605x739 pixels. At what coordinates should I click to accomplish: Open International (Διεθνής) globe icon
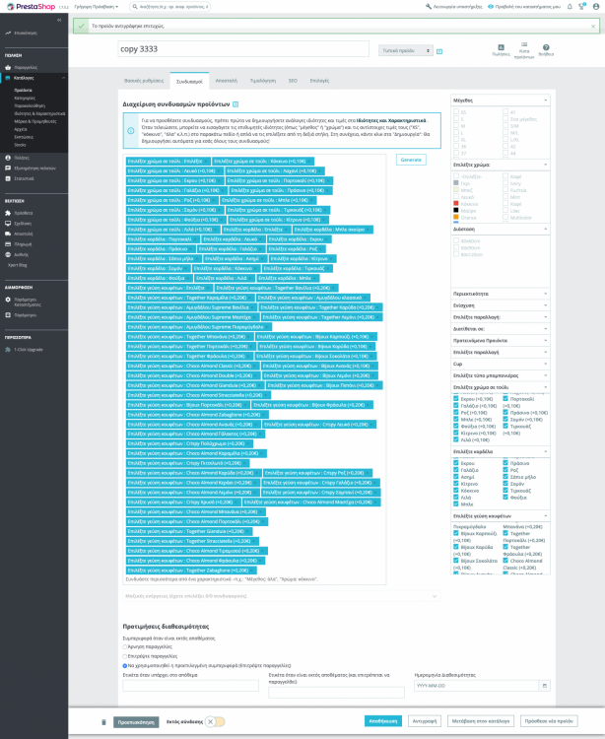pos(8,254)
